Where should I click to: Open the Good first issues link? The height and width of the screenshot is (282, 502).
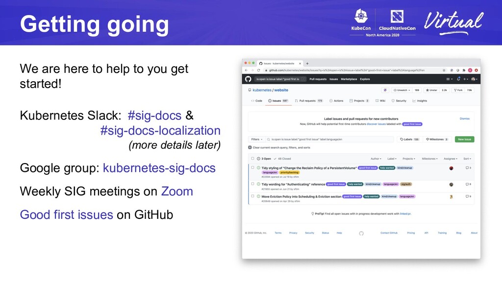[66, 214]
